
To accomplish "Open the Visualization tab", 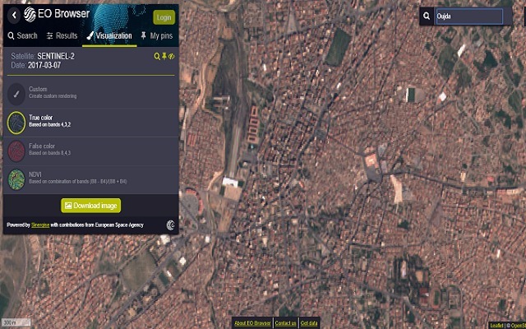I will pos(108,36).
